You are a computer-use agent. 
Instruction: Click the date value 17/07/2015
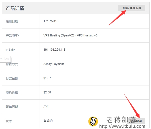click(x=51, y=21)
